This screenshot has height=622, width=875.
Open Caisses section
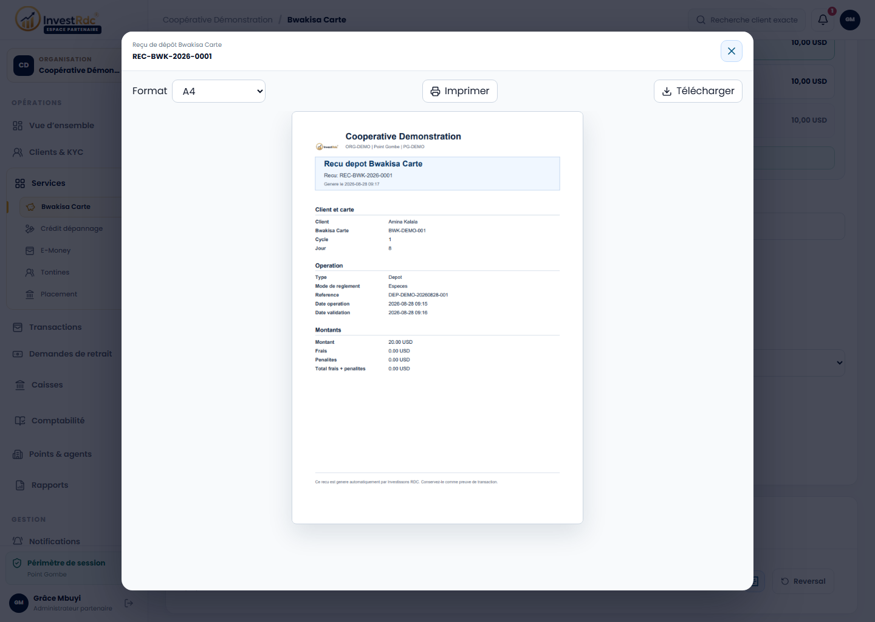[47, 385]
